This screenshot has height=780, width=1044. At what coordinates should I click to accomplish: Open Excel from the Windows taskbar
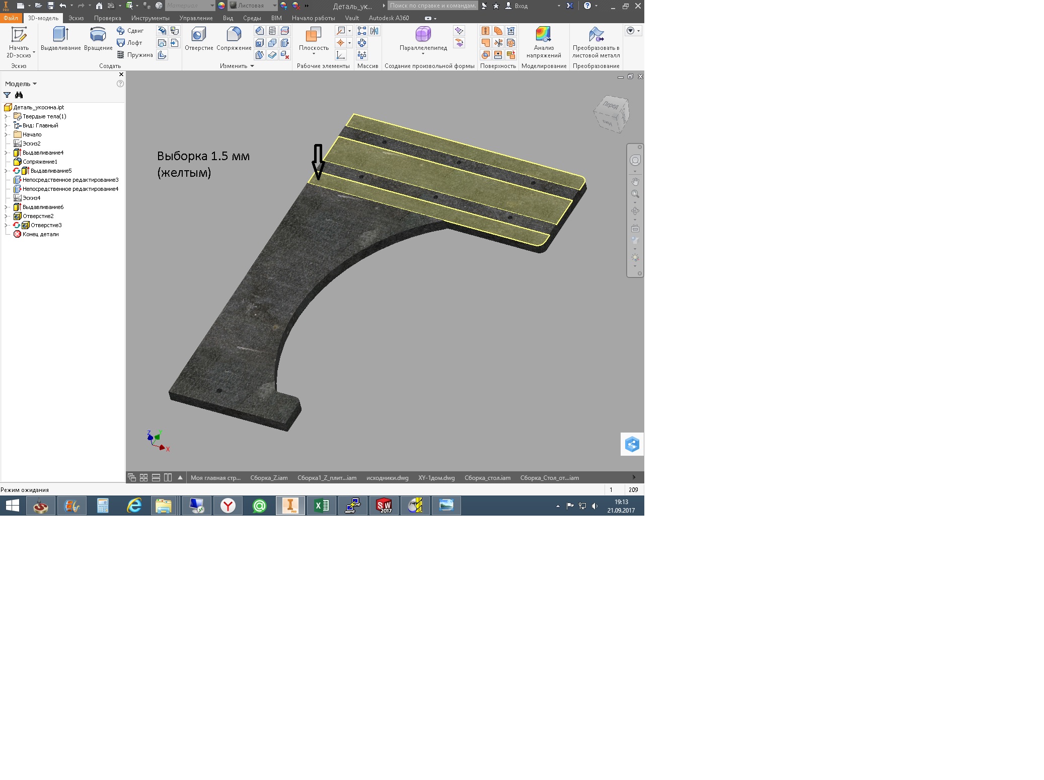coord(321,506)
